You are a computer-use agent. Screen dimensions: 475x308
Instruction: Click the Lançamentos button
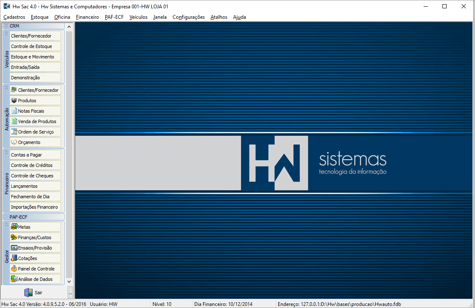(x=35, y=186)
